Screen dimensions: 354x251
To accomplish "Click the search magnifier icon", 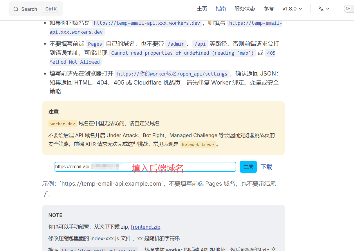I will point(16,9).
